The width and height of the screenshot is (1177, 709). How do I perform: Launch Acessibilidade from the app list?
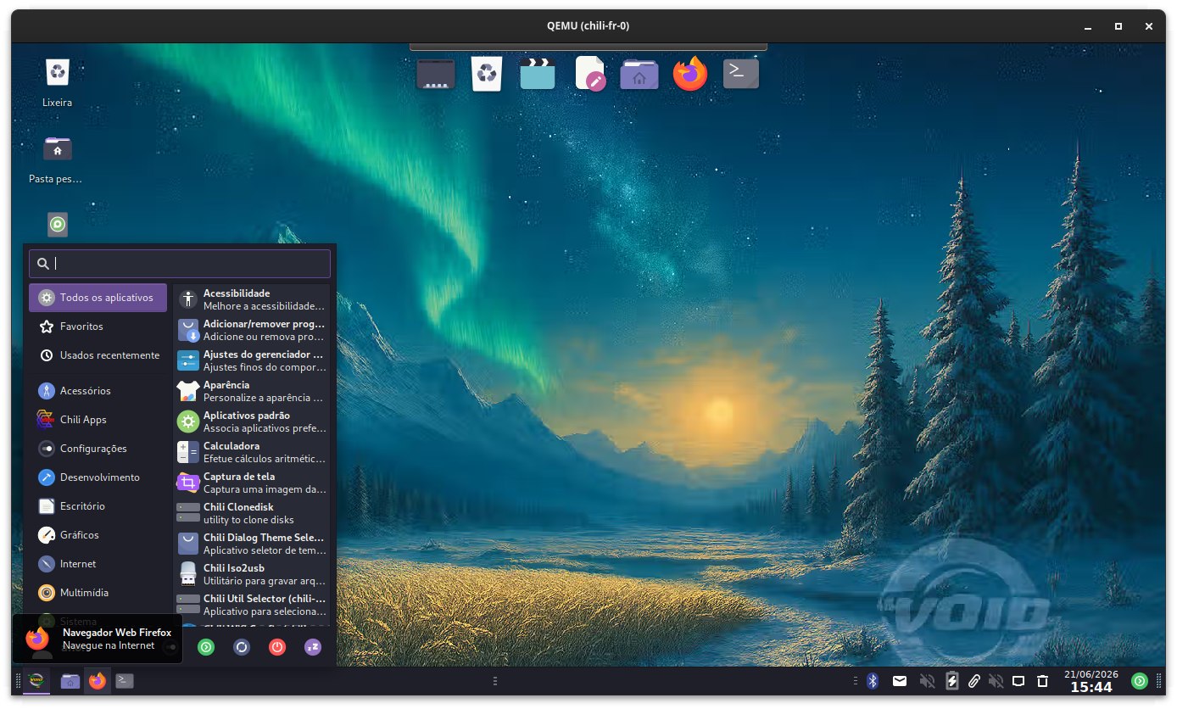tap(251, 299)
